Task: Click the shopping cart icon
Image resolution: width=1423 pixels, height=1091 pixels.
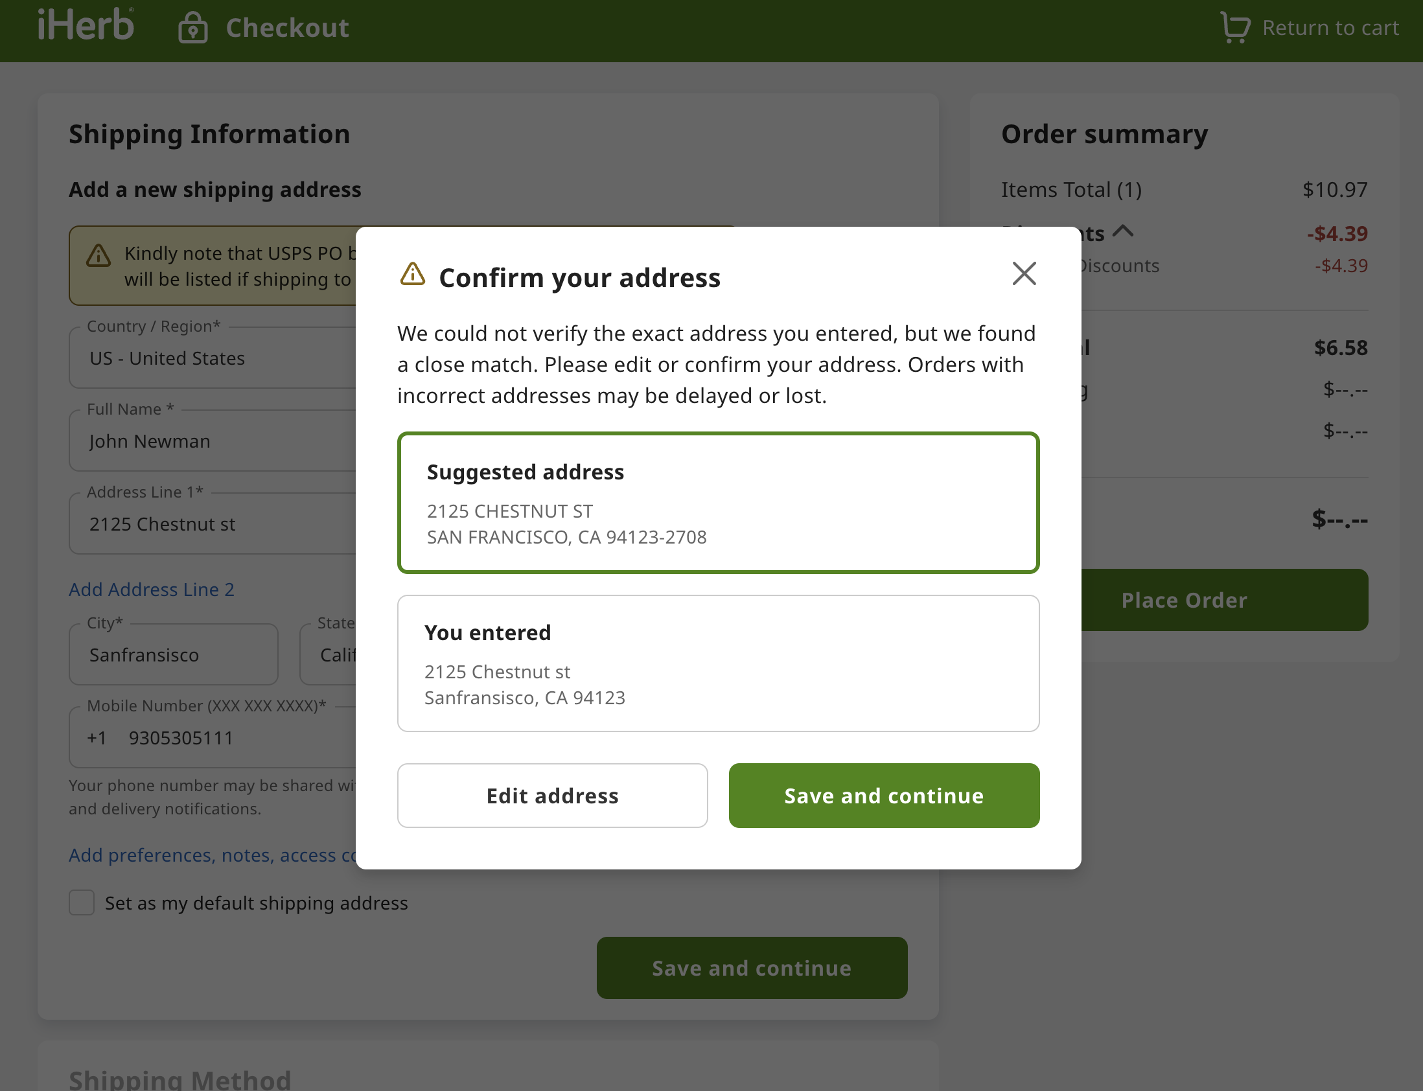Action: tap(1234, 27)
